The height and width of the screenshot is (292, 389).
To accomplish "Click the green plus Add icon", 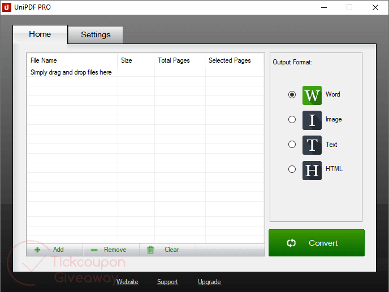I will pos(37,250).
